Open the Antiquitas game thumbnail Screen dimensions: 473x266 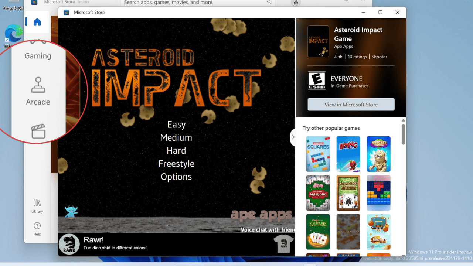pos(348,232)
